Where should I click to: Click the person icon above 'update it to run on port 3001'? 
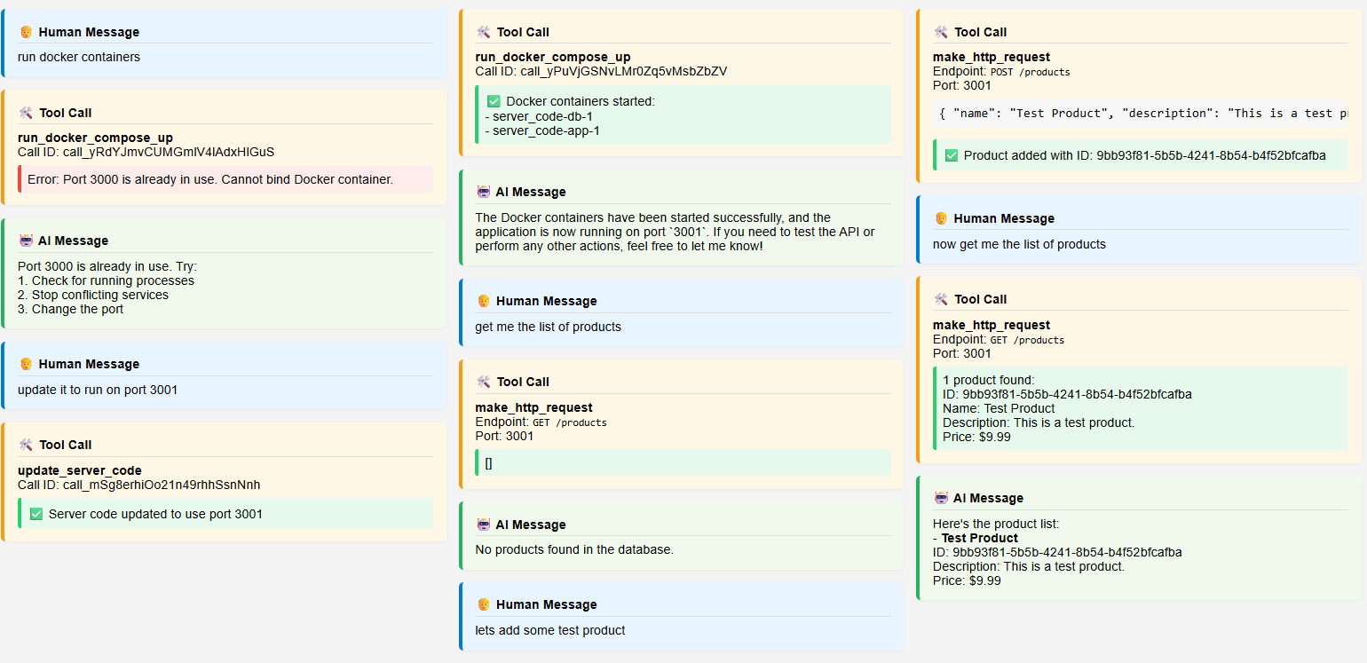[26, 364]
